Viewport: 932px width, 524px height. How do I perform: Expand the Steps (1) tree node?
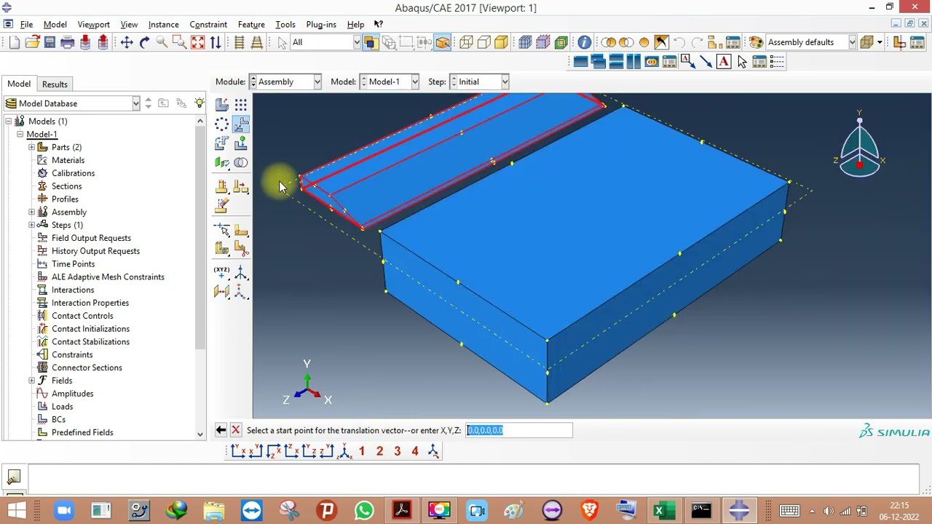[x=32, y=225]
